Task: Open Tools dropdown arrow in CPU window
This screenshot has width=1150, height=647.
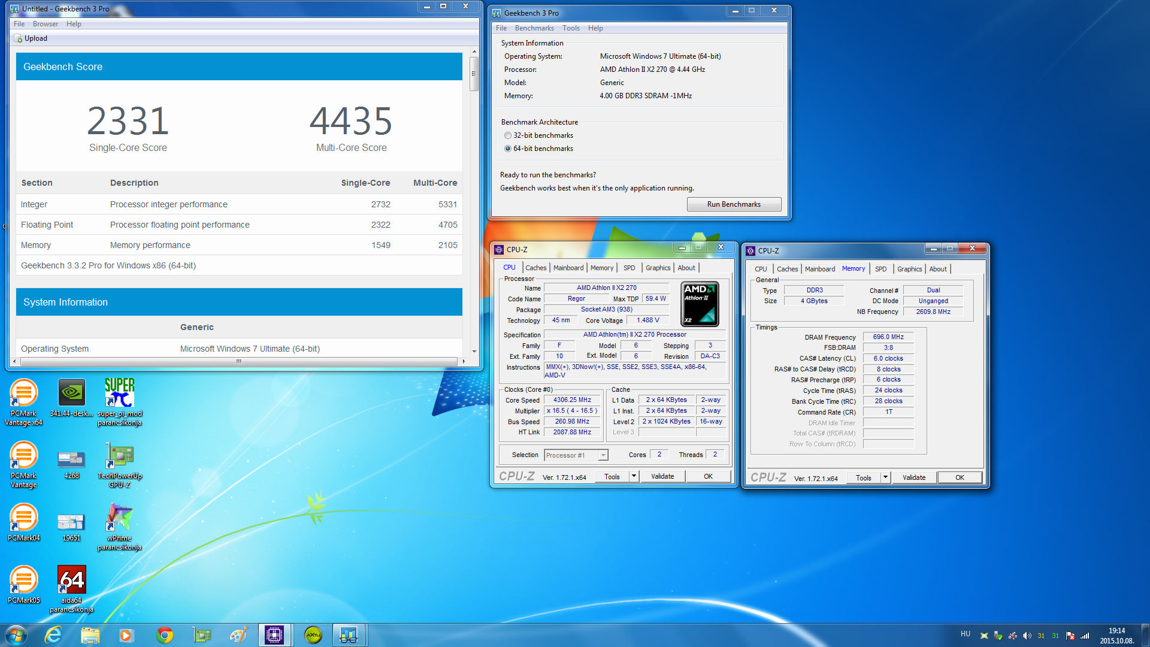Action: (x=634, y=476)
